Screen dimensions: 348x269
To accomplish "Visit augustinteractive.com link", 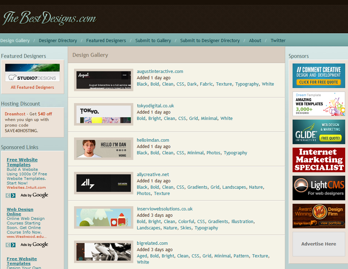I will tap(160, 72).
